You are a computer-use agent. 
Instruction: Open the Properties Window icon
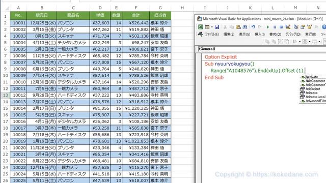click(303, 27)
